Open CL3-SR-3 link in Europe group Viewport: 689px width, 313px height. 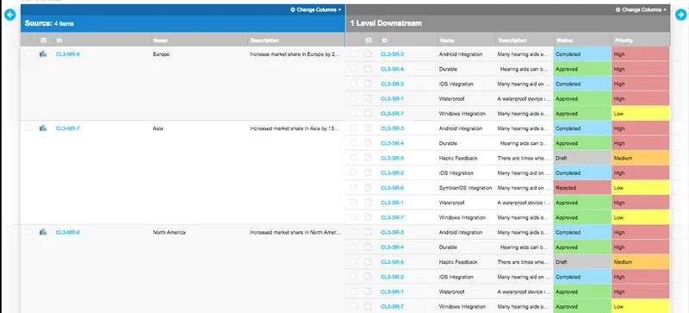(393, 54)
